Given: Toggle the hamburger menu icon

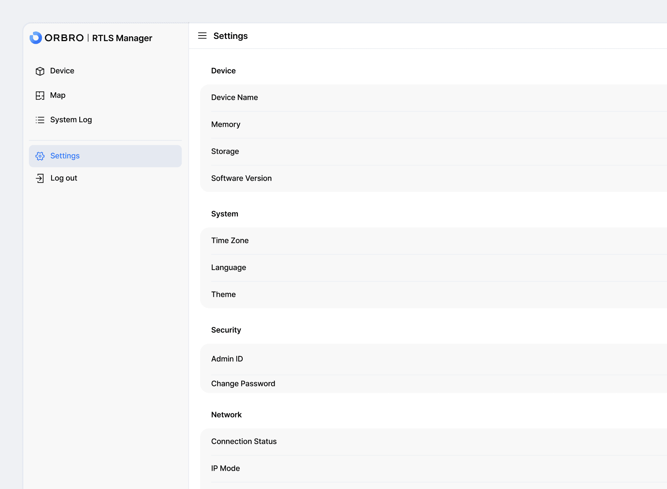Looking at the screenshot, I should (x=202, y=36).
